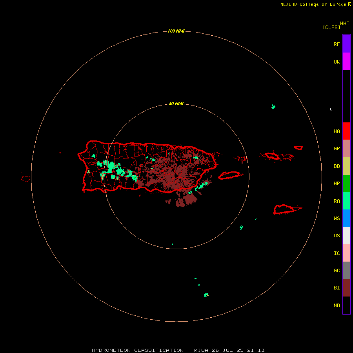Click the BD legend label
Image resolution: width=353 pixels, height=353 pixels.
[x=337, y=166]
